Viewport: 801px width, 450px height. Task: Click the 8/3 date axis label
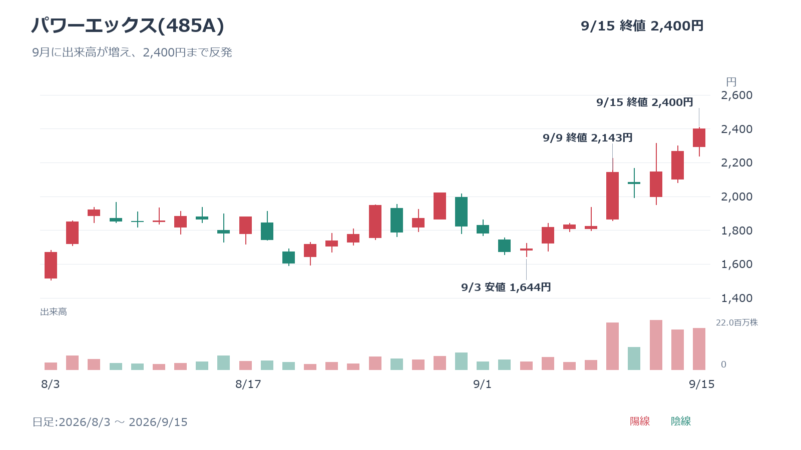pyautogui.click(x=51, y=384)
